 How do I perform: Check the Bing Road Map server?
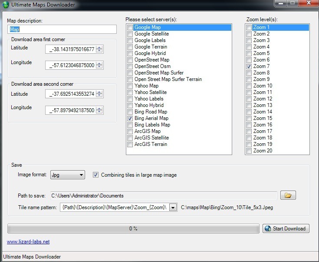(130, 112)
